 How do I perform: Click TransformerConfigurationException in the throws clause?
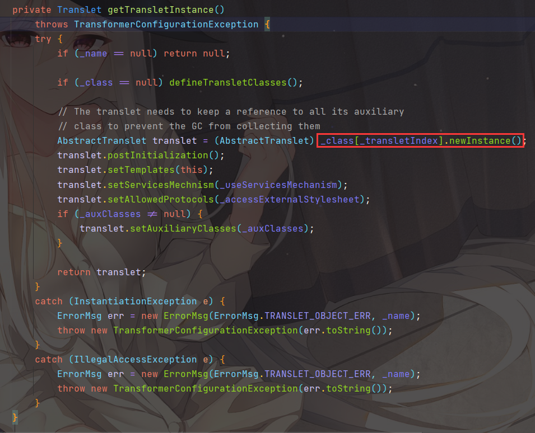pos(166,25)
